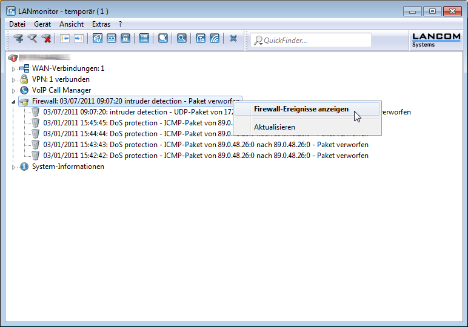Expand the System-Informationen node

(x=13, y=167)
